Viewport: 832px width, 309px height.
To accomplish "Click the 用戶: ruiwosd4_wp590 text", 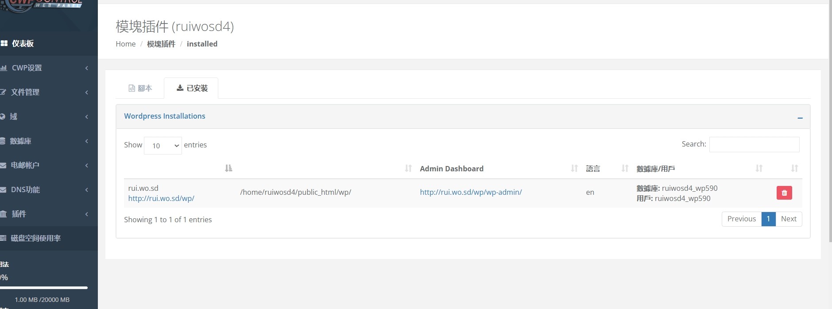I will 673,198.
